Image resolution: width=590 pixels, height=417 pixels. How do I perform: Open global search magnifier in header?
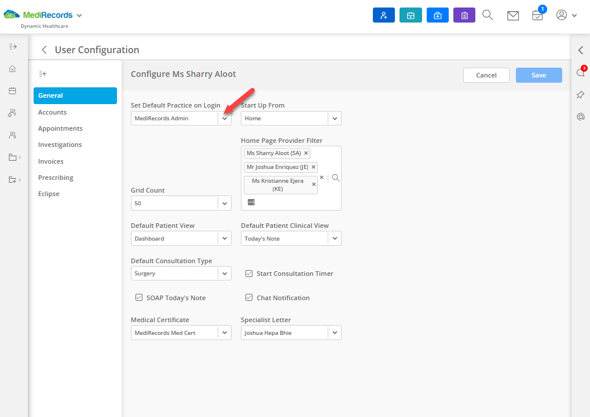tap(488, 15)
